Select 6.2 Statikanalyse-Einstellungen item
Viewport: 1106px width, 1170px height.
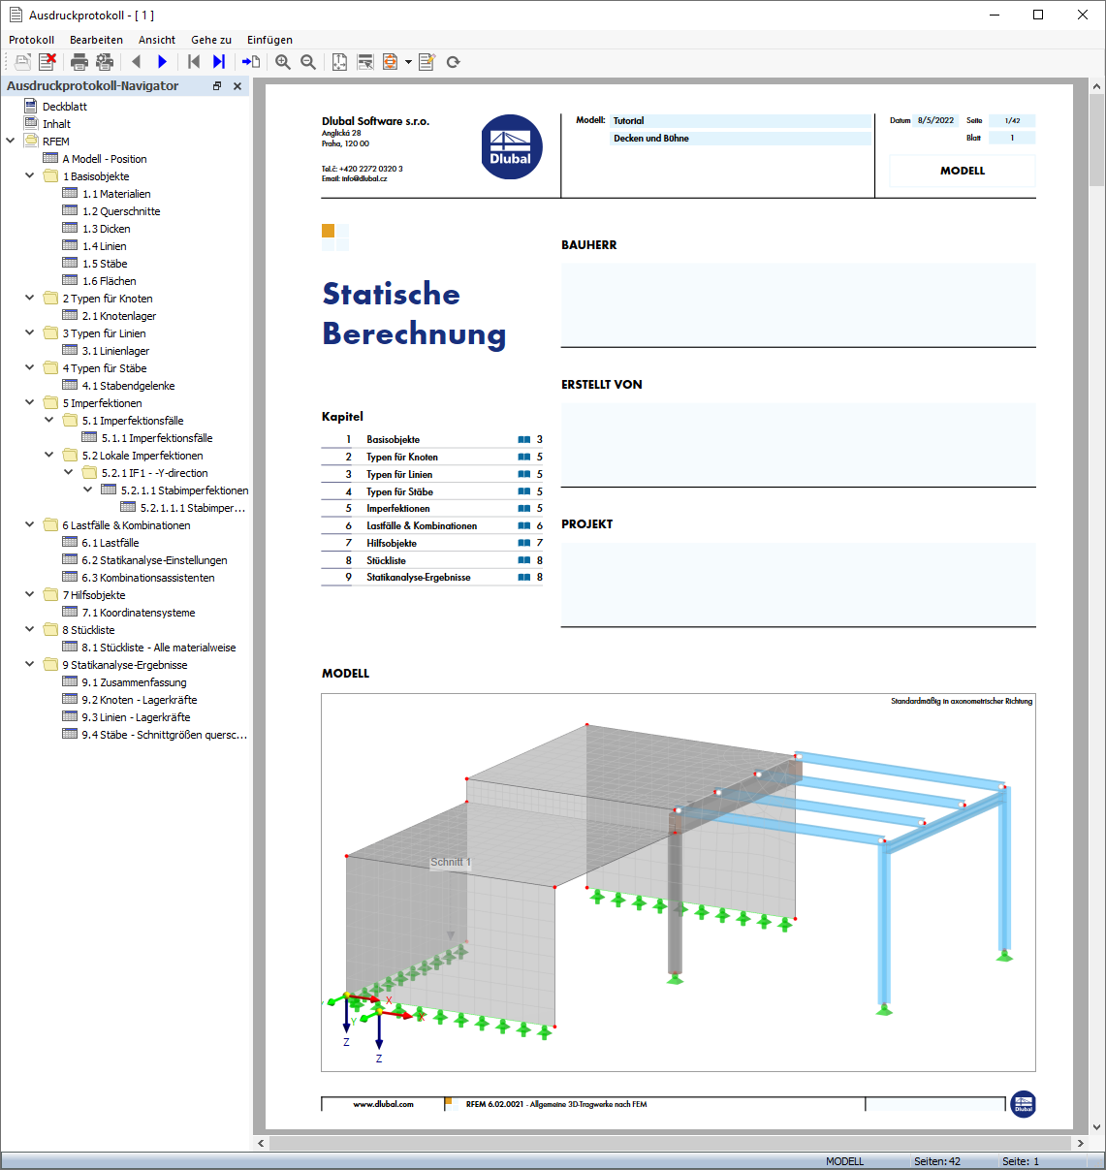tap(154, 560)
